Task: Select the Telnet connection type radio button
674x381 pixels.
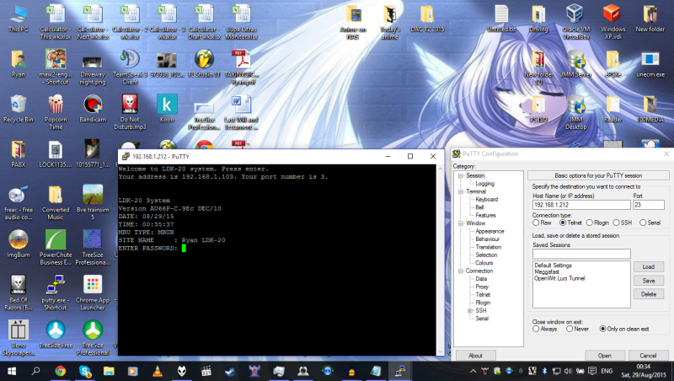Action: point(563,223)
